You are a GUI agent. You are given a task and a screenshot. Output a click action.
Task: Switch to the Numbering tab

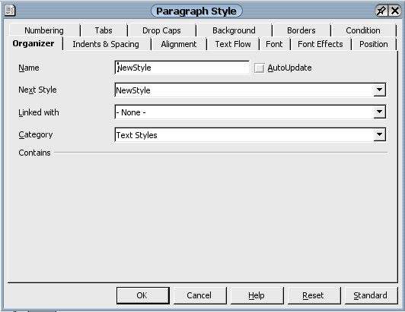coord(44,30)
